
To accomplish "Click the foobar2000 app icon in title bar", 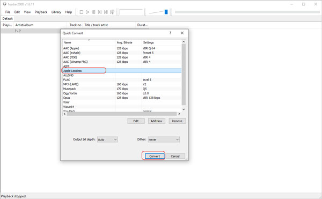I will click(x=4, y=4).
